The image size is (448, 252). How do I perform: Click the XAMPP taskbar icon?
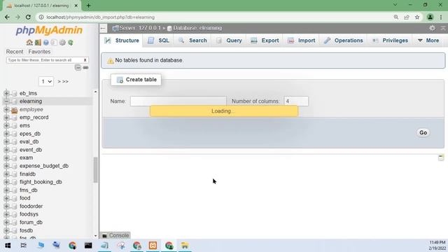click(x=153, y=246)
